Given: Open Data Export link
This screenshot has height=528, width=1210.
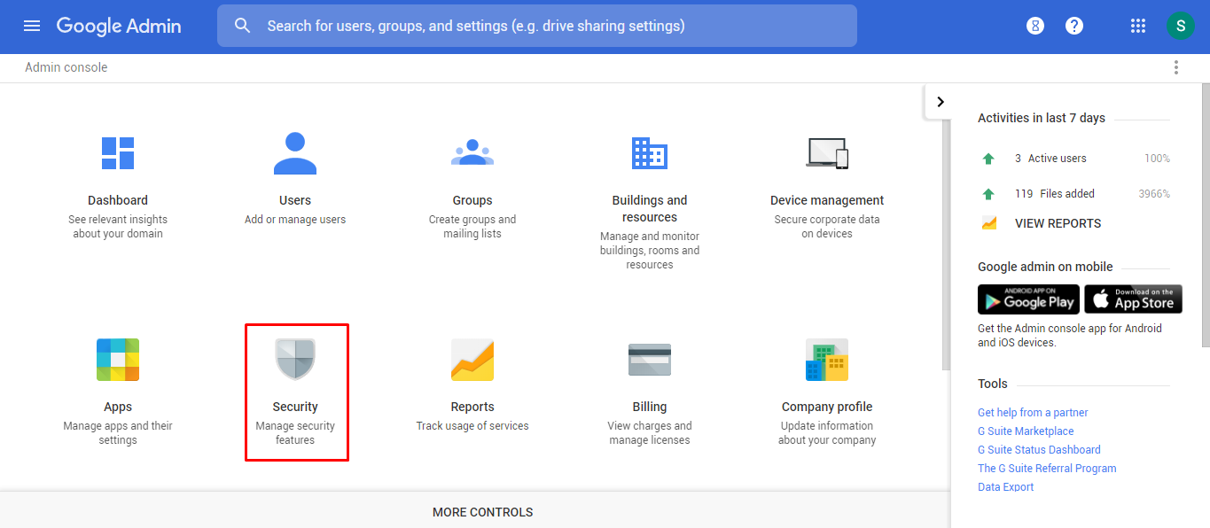Looking at the screenshot, I should (1005, 486).
